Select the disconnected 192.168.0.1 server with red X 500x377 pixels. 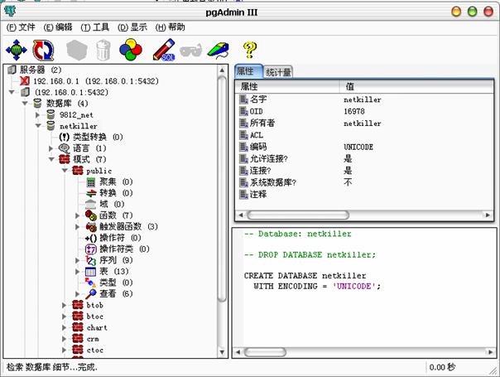pyautogui.click(x=89, y=81)
